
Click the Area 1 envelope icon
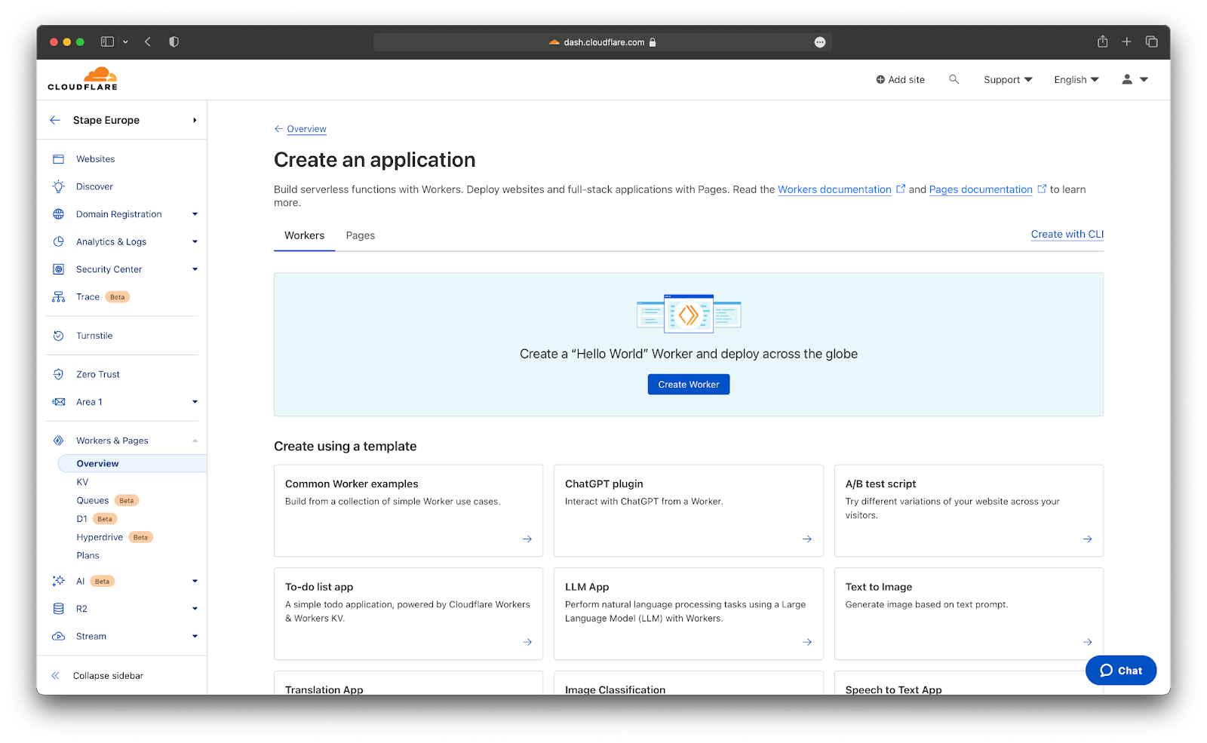point(58,402)
